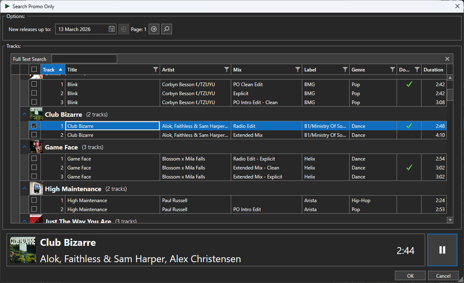Pause the playing Club Bizarre track
Image resolution: width=464 pixels, height=283 pixels.
[x=442, y=250]
